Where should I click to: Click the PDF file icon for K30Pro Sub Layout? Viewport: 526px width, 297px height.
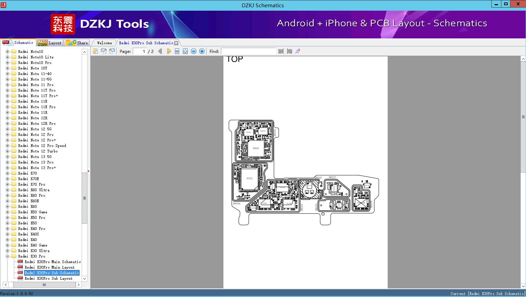[x=20, y=278]
